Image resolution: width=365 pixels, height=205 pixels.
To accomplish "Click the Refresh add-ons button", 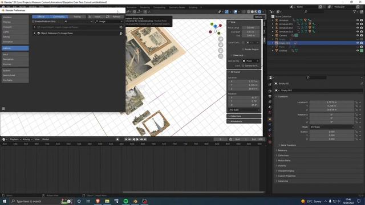I will (x=114, y=17).
